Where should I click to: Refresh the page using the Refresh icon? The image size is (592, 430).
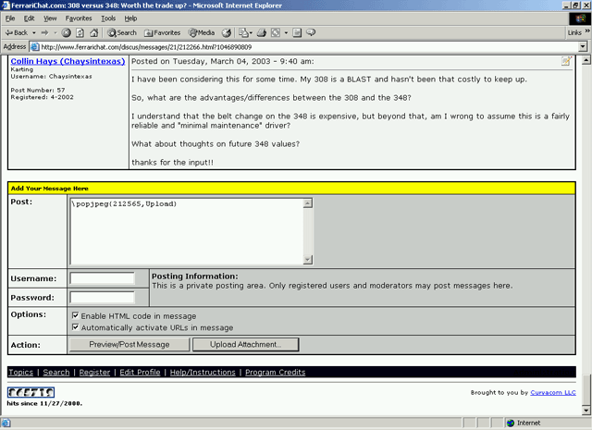80,33
